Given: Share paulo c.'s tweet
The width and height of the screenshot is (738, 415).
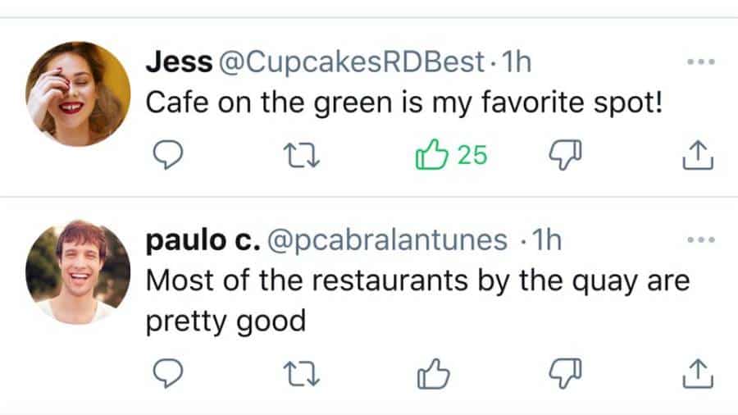Looking at the screenshot, I should tap(695, 374).
